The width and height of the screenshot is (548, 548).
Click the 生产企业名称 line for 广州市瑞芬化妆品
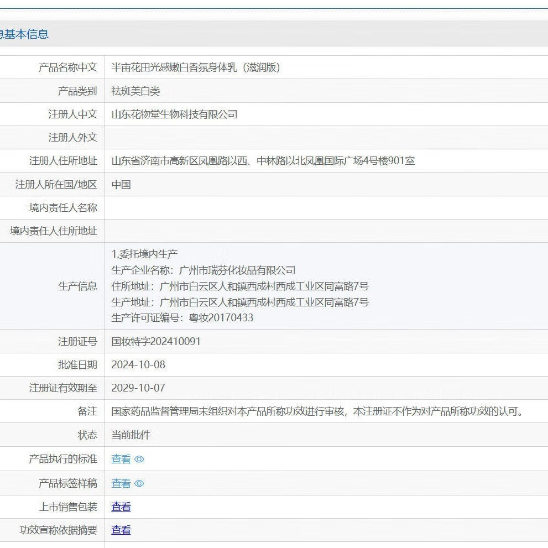coord(203,270)
